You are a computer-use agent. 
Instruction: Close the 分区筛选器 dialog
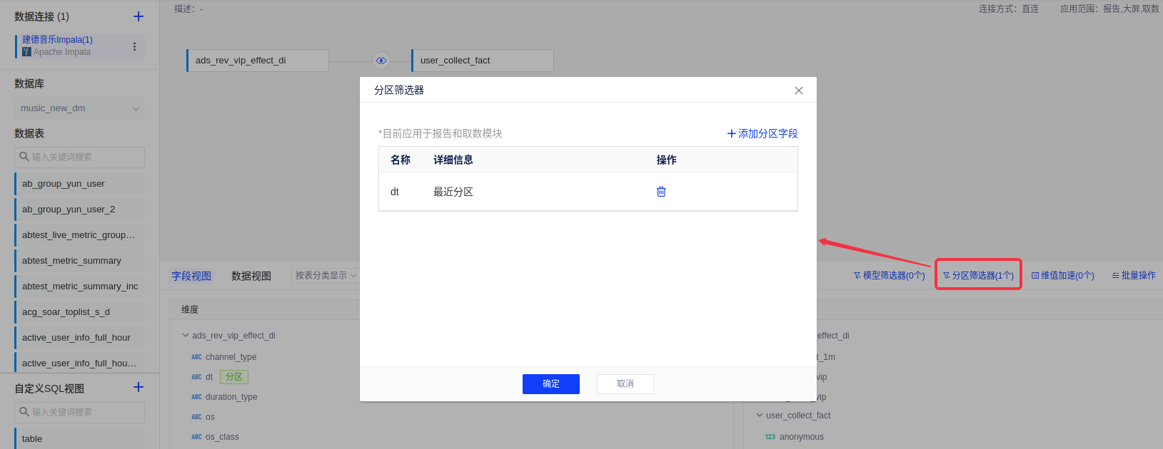pos(798,91)
